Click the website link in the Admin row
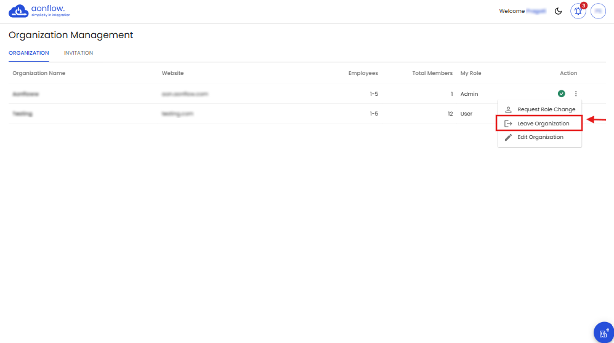Image resolution: width=614 pixels, height=343 pixels. (185, 94)
